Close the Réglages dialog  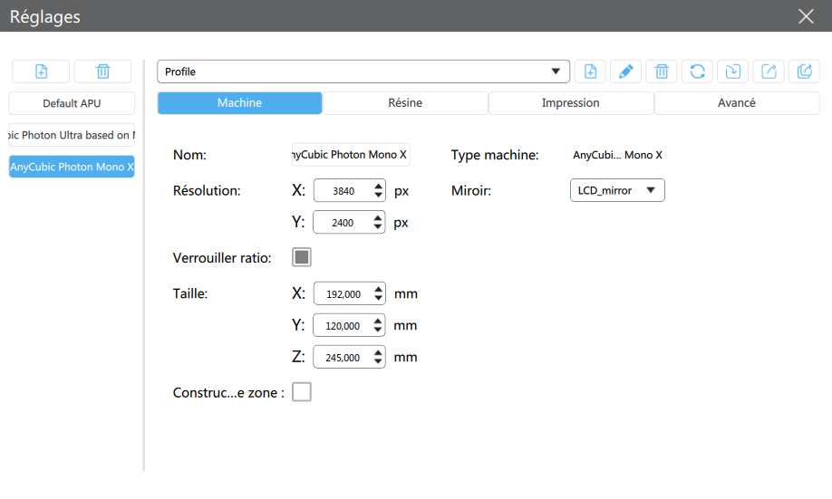(806, 16)
